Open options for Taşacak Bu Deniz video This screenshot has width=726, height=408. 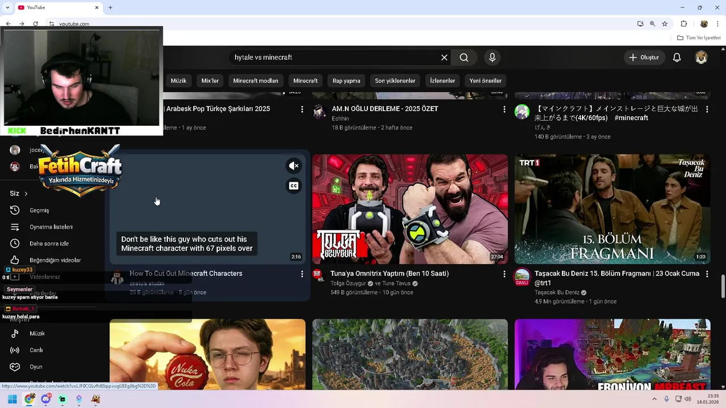click(x=707, y=274)
